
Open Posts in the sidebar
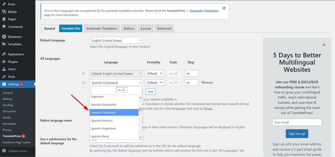tap(11, 4)
